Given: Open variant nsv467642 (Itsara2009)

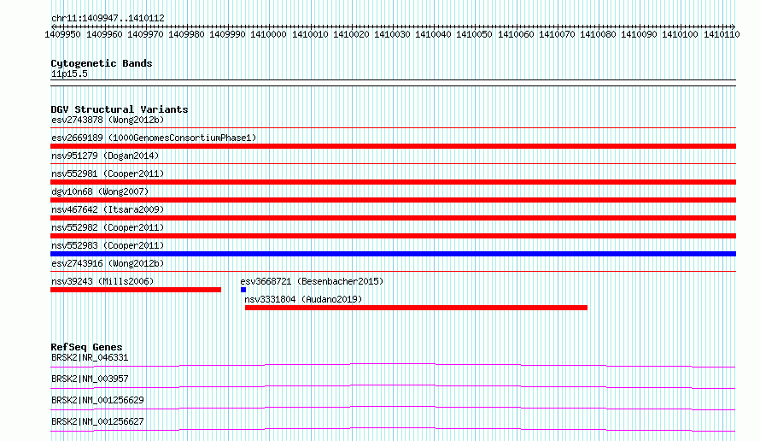Looking at the screenshot, I should point(108,209).
